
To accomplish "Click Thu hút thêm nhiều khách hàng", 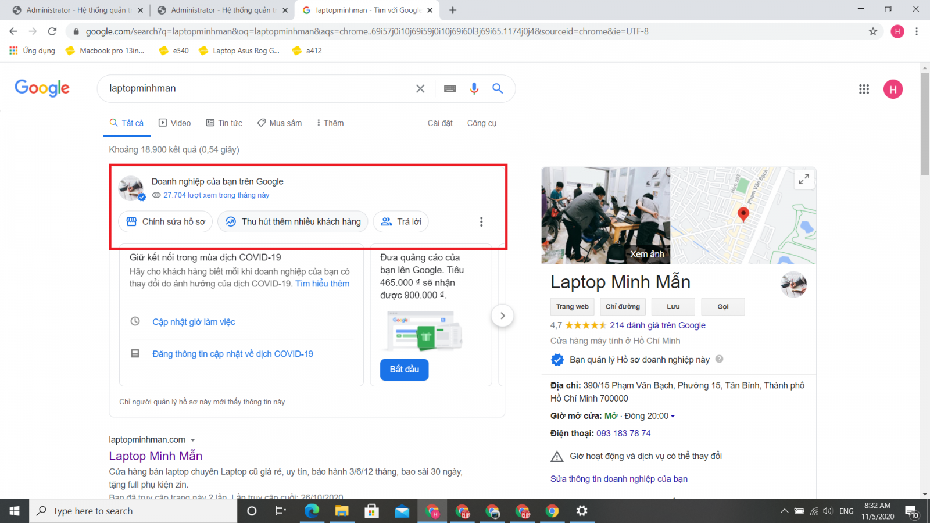I will pyautogui.click(x=293, y=221).
